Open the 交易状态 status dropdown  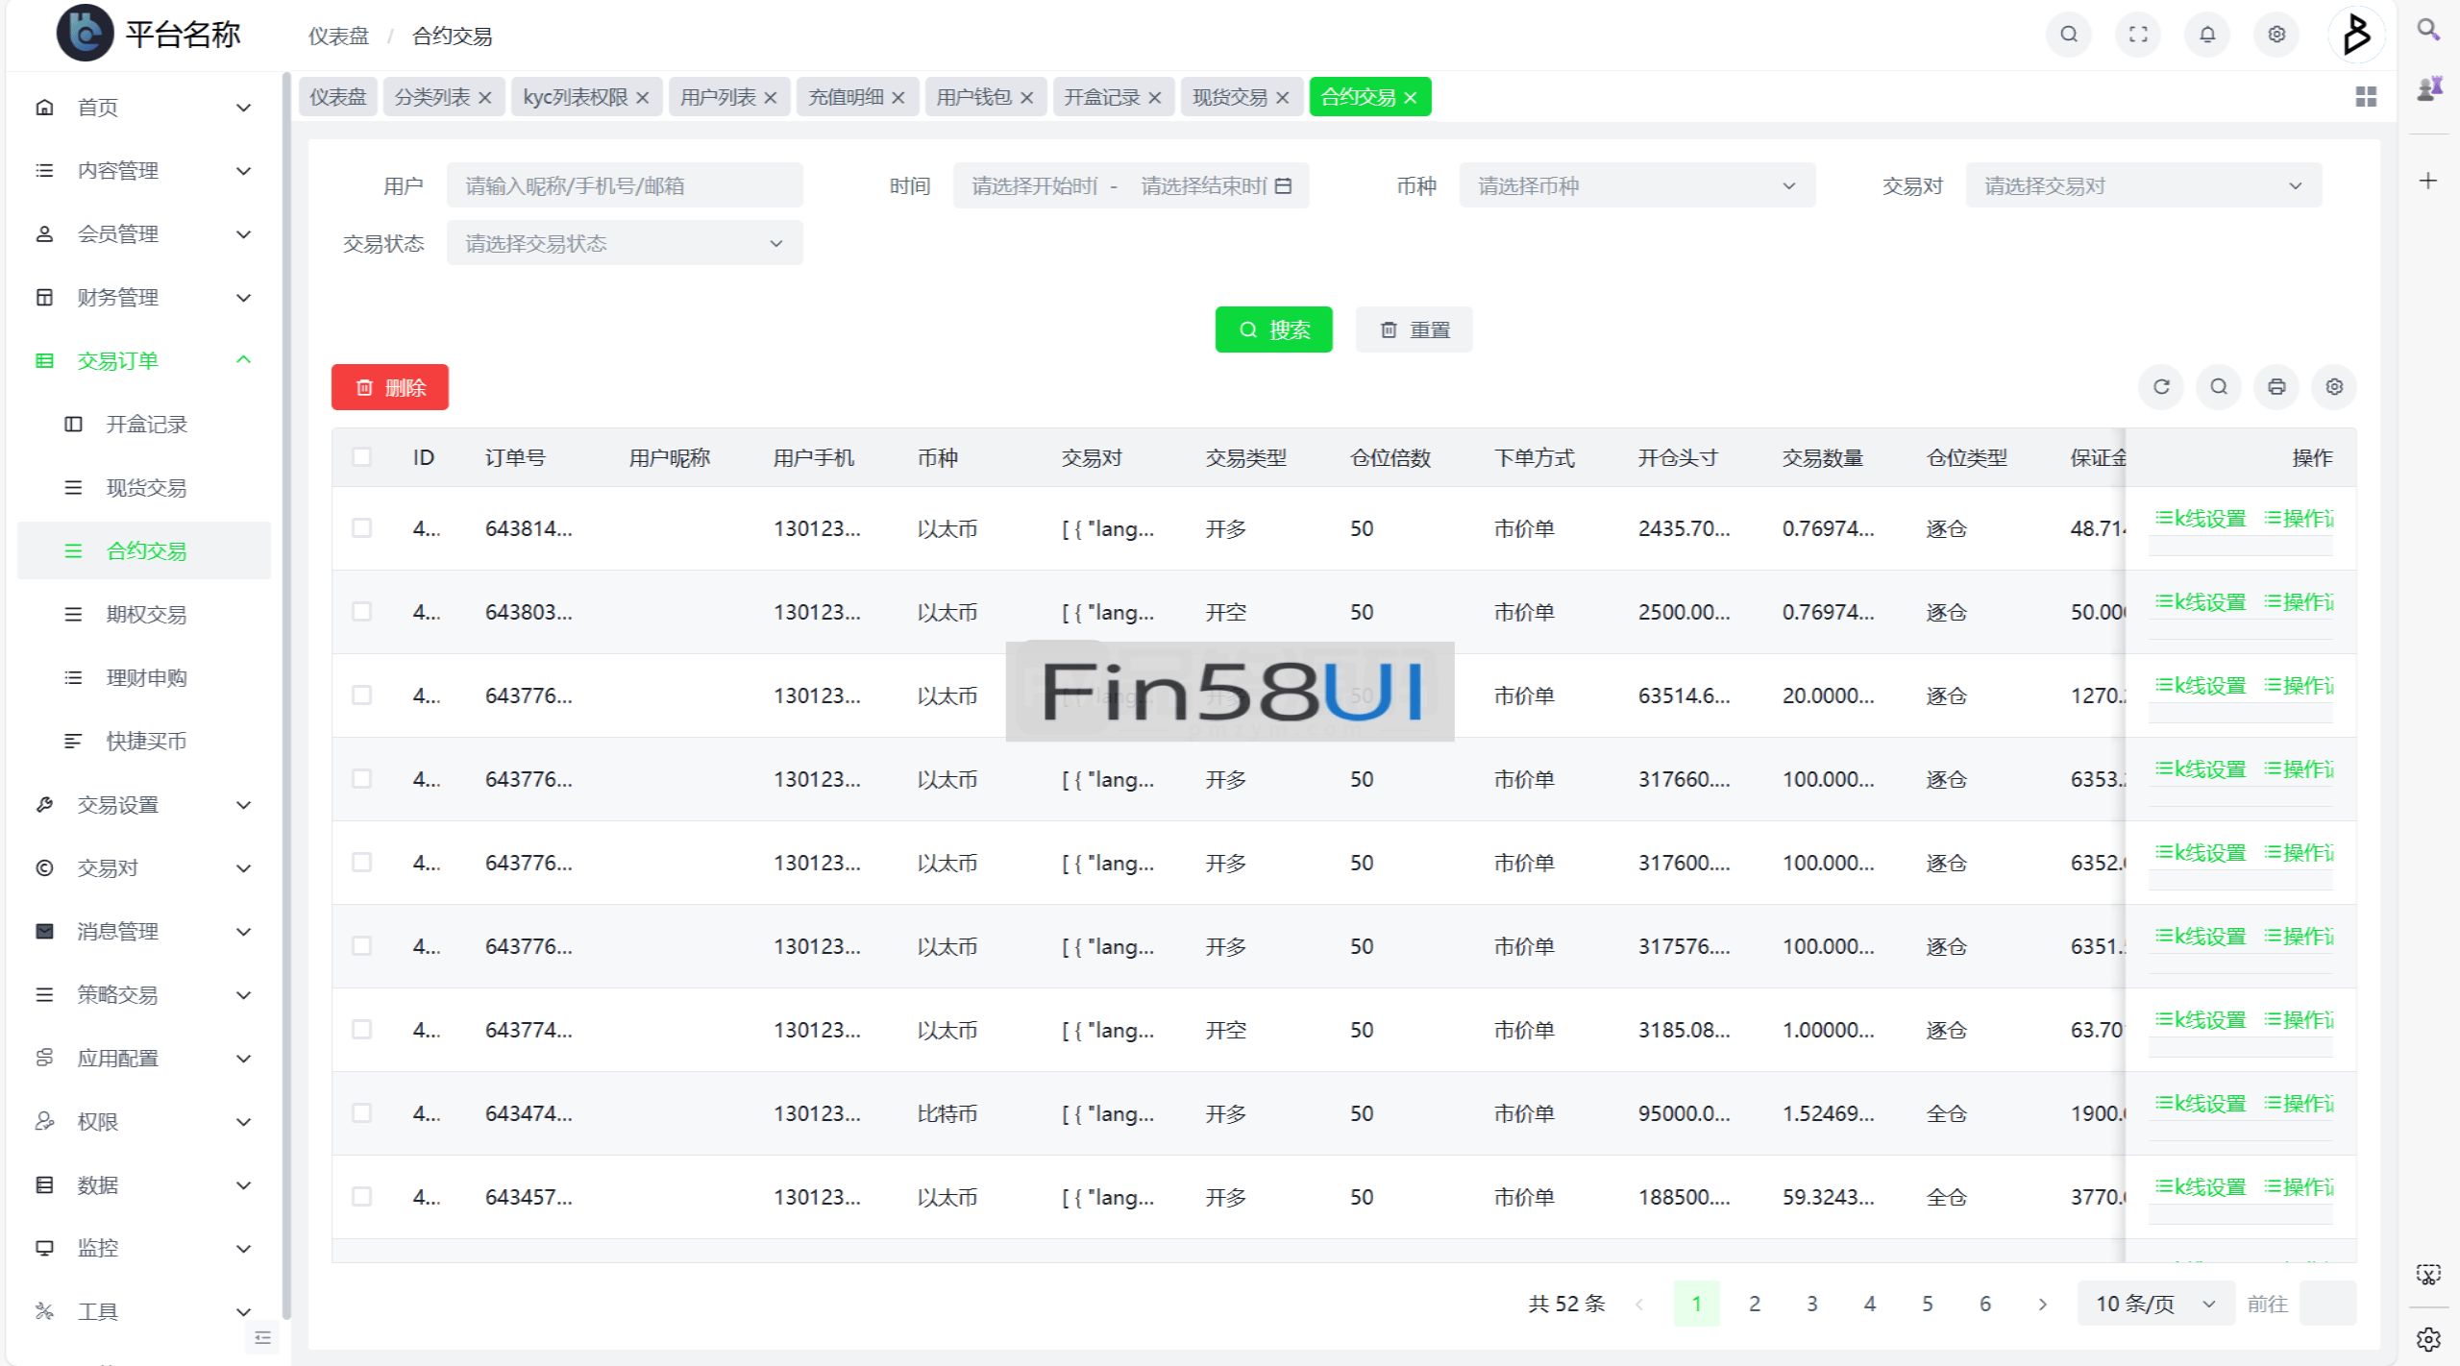click(624, 243)
